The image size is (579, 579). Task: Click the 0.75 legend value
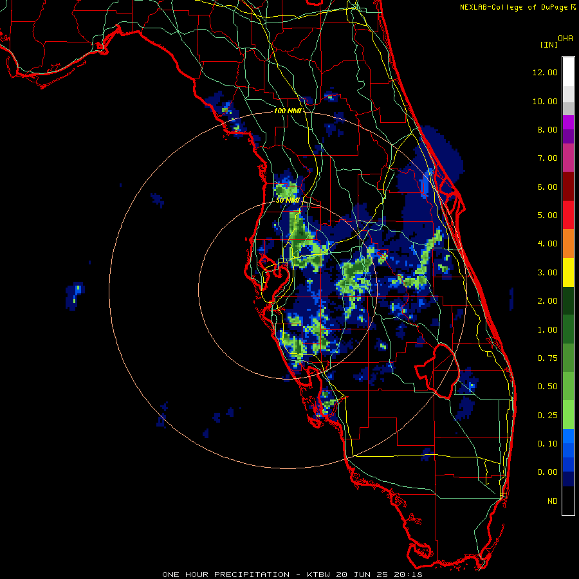(547, 358)
